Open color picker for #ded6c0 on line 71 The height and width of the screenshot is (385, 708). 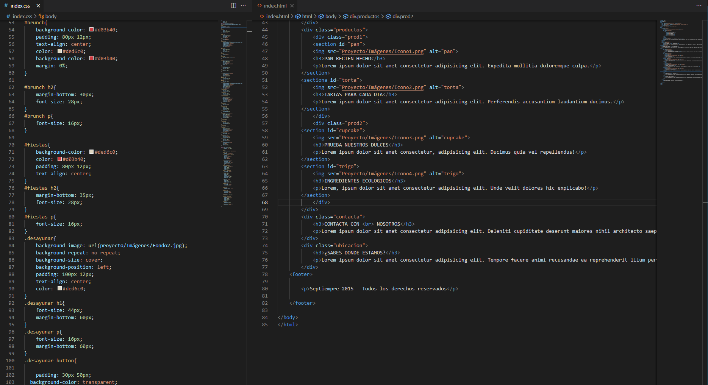pyautogui.click(x=91, y=152)
